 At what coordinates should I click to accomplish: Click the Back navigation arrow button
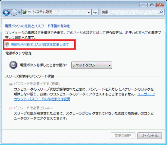(6, 12)
